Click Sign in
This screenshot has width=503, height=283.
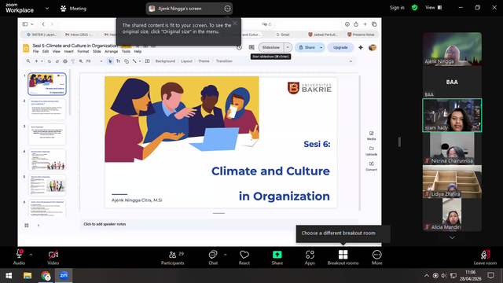397,8
